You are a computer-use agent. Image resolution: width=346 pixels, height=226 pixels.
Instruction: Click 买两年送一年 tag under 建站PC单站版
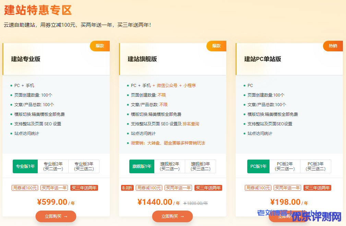287,188
